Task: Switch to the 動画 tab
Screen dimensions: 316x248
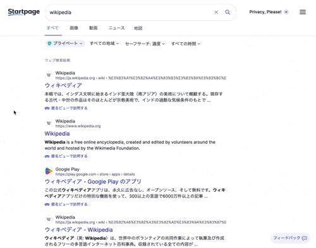Action: (x=93, y=28)
